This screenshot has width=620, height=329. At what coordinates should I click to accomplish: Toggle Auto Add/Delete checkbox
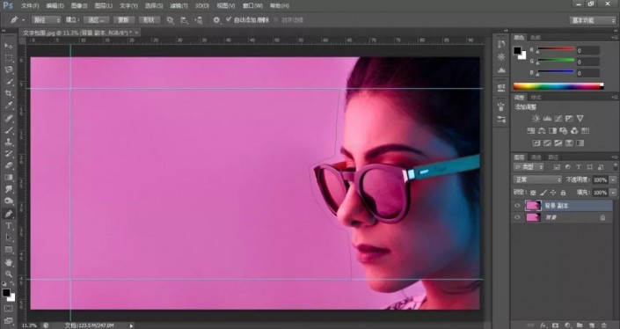coord(229,19)
